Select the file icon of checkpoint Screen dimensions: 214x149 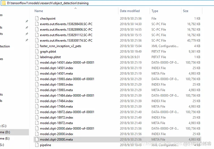(x=37, y=18)
